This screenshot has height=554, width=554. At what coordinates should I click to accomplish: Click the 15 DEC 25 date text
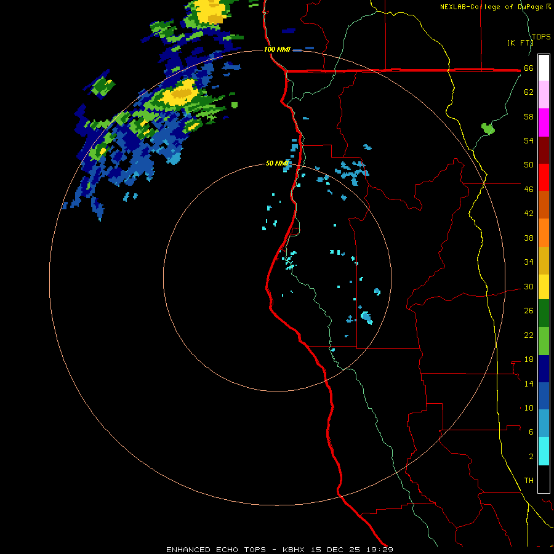coord(335,550)
